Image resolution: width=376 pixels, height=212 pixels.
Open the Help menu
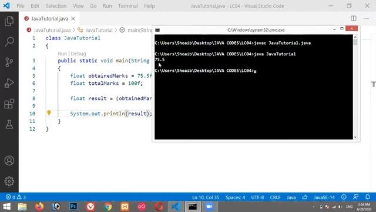pyautogui.click(x=149, y=6)
